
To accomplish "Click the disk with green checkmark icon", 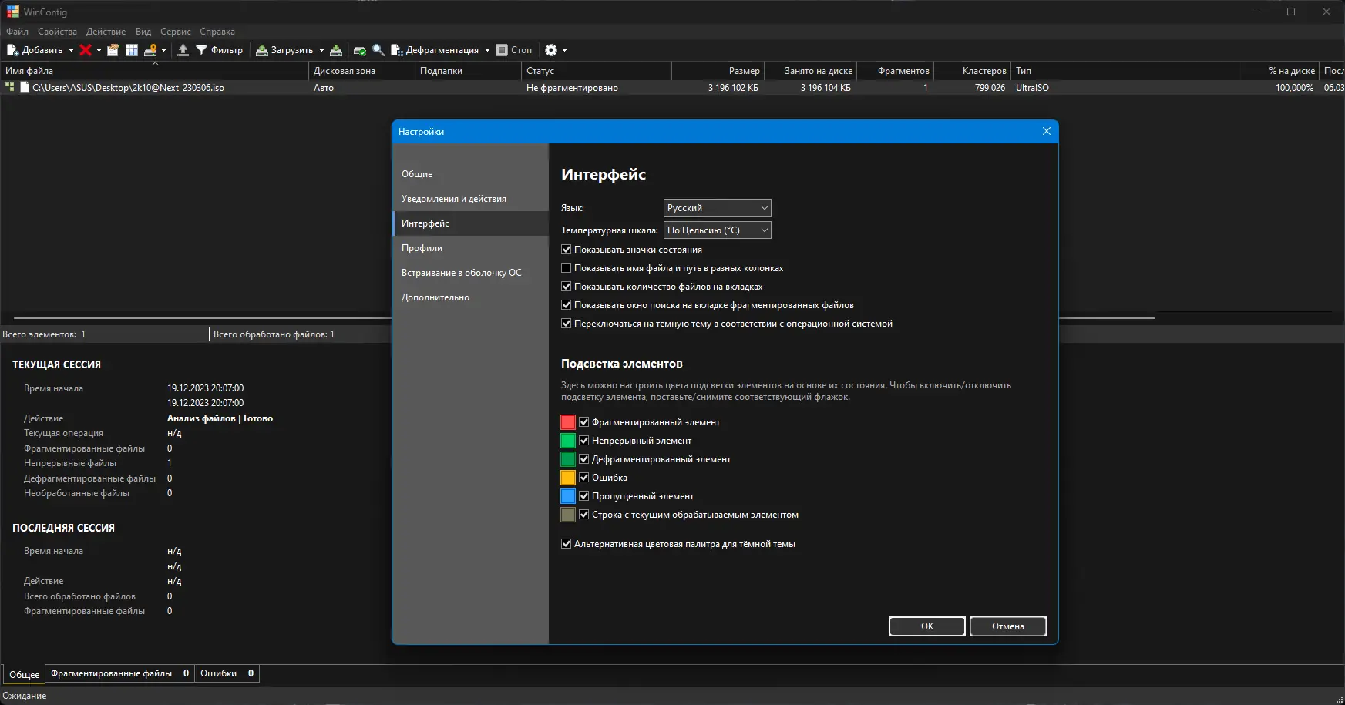I will point(359,50).
